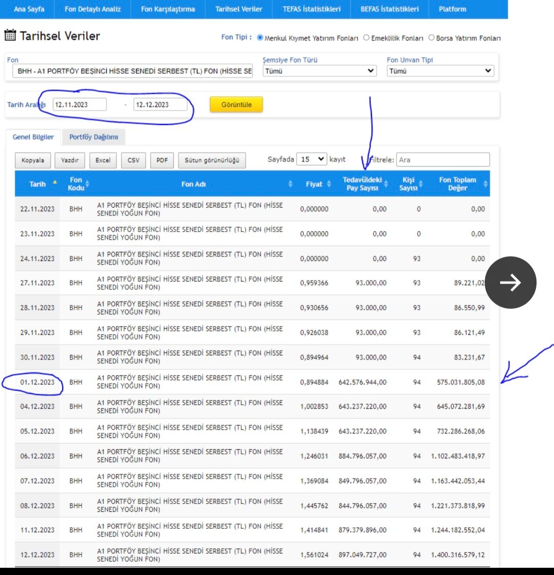The height and width of the screenshot is (575, 554).
Task: Click date cell 01.12.2023
Action: point(37,382)
